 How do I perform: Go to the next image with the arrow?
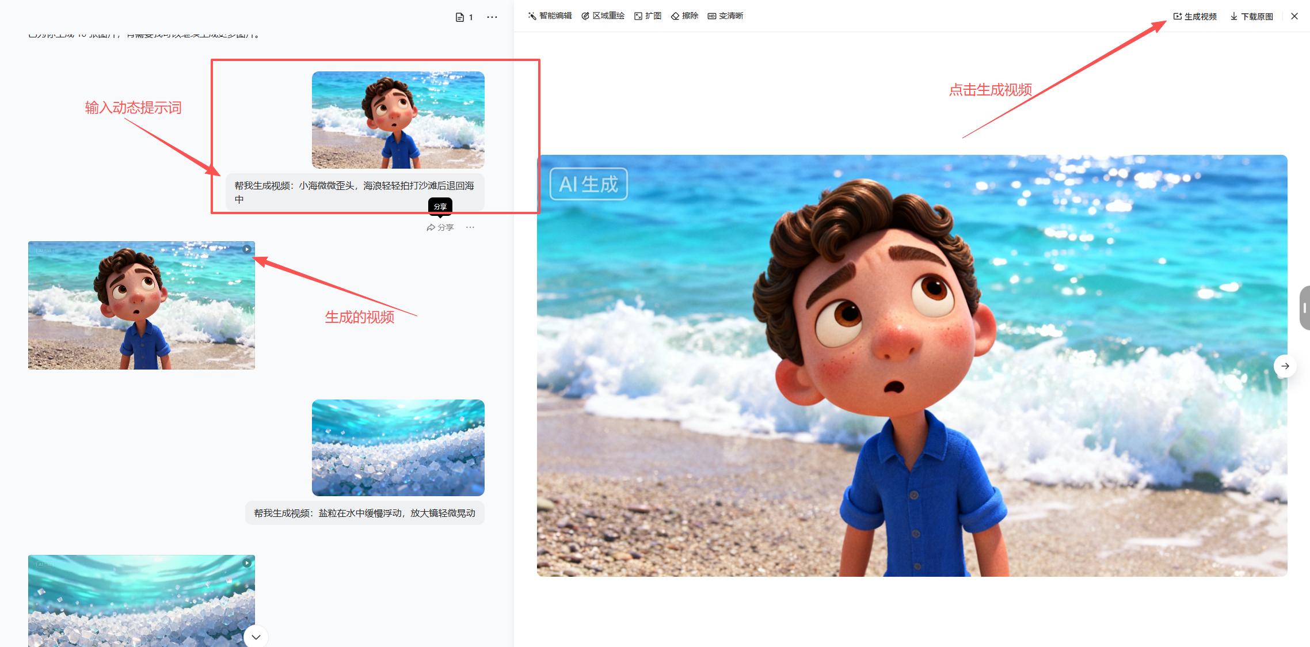1285,366
